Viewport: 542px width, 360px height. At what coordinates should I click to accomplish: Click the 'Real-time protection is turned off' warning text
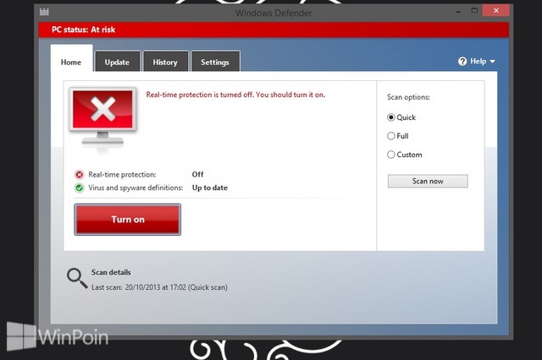click(235, 95)
